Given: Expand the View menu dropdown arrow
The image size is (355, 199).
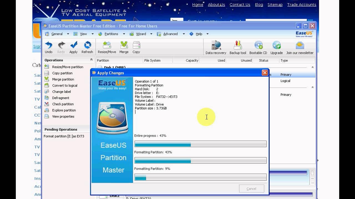Looking at the screenshot, I should tap(93, 34).
